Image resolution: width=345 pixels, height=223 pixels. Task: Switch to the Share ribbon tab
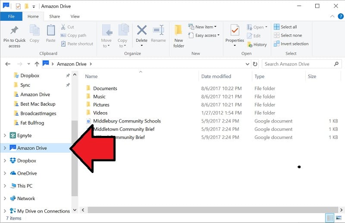click(x=55, y=16)
